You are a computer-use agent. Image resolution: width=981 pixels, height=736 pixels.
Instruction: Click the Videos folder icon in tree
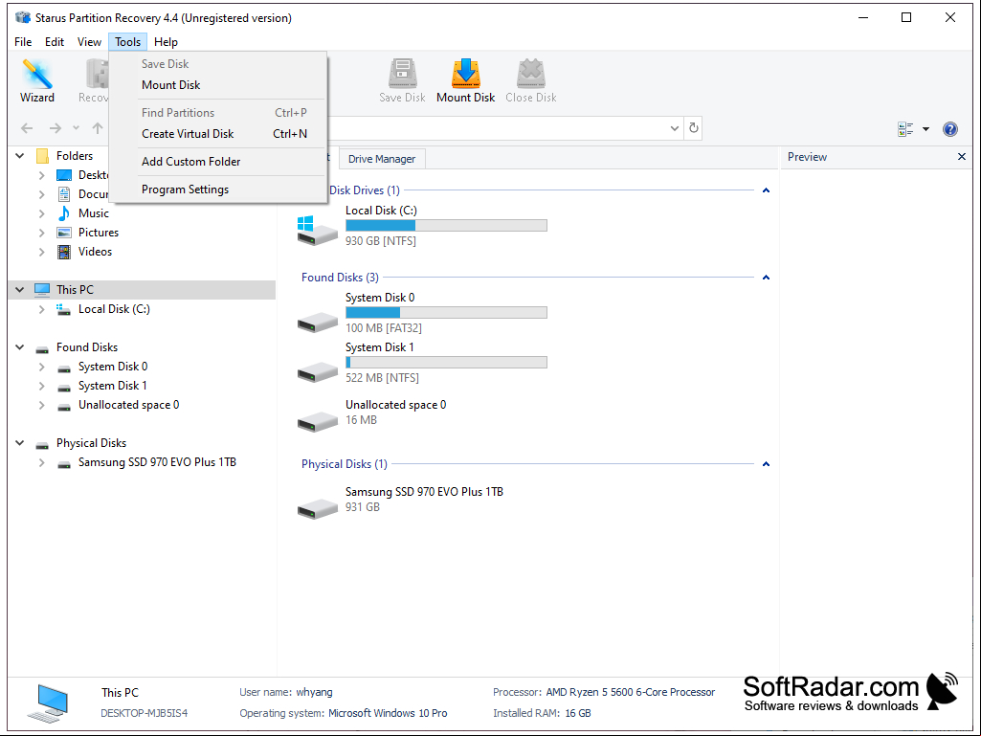[64, 252]
